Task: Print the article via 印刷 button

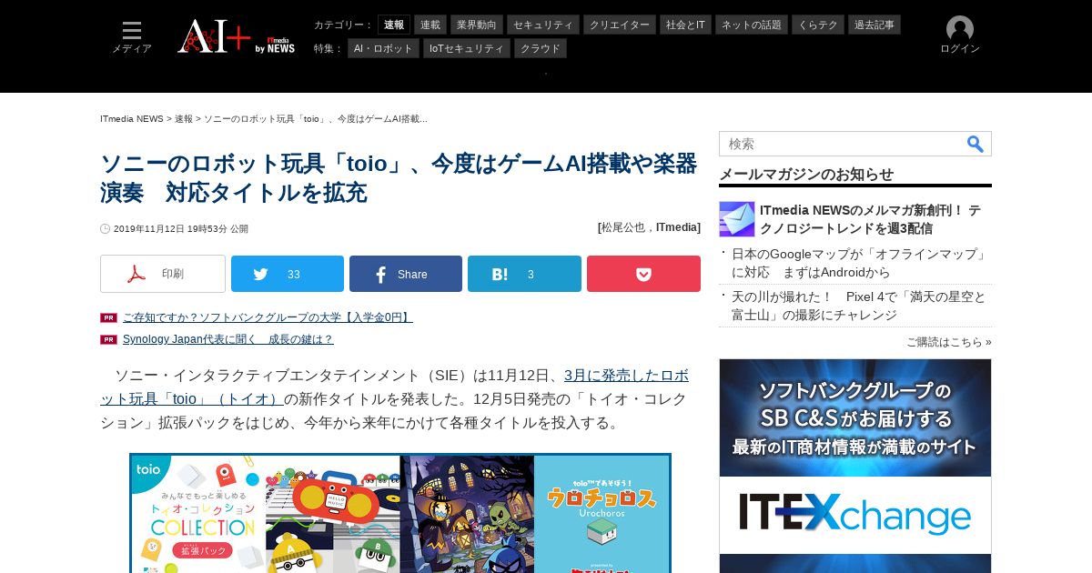Action: (163, 274)
